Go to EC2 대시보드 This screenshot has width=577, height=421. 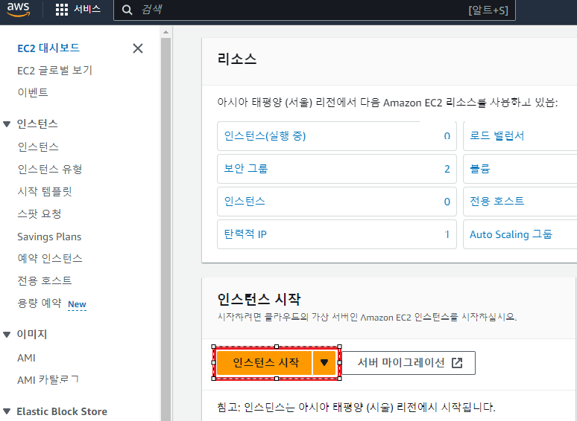[x=48, y=48]
